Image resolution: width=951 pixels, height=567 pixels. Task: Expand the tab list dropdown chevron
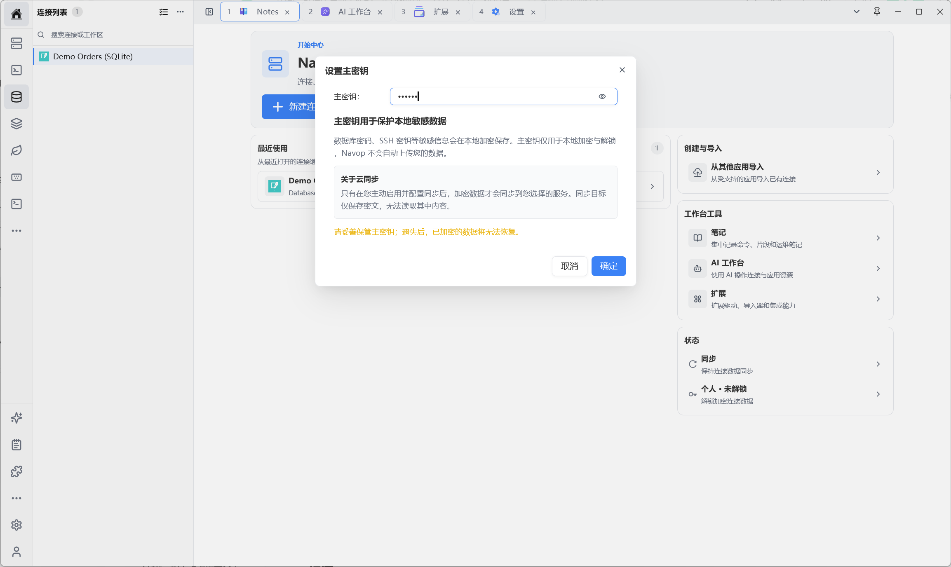point(856,12)
